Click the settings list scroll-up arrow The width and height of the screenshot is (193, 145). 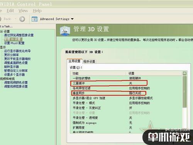tap(185, 73)
